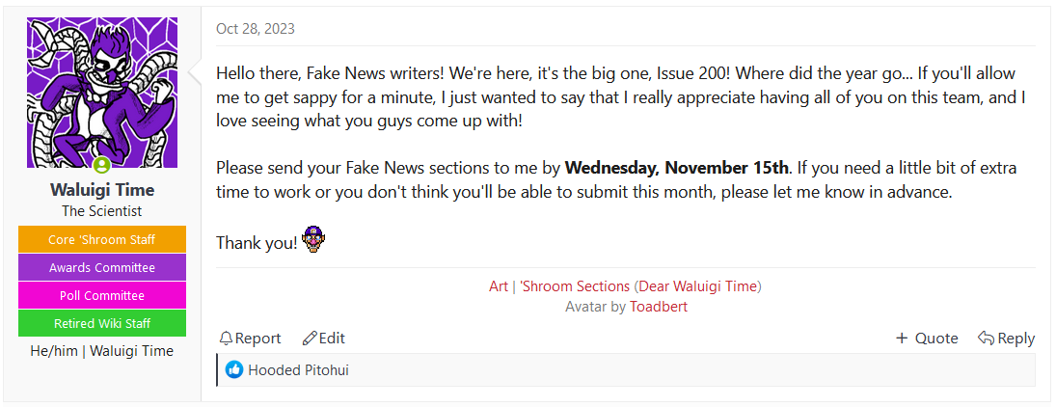Hit the Reply arrow icon
This screenshot has height=407, width=1056.
[986, 339]
